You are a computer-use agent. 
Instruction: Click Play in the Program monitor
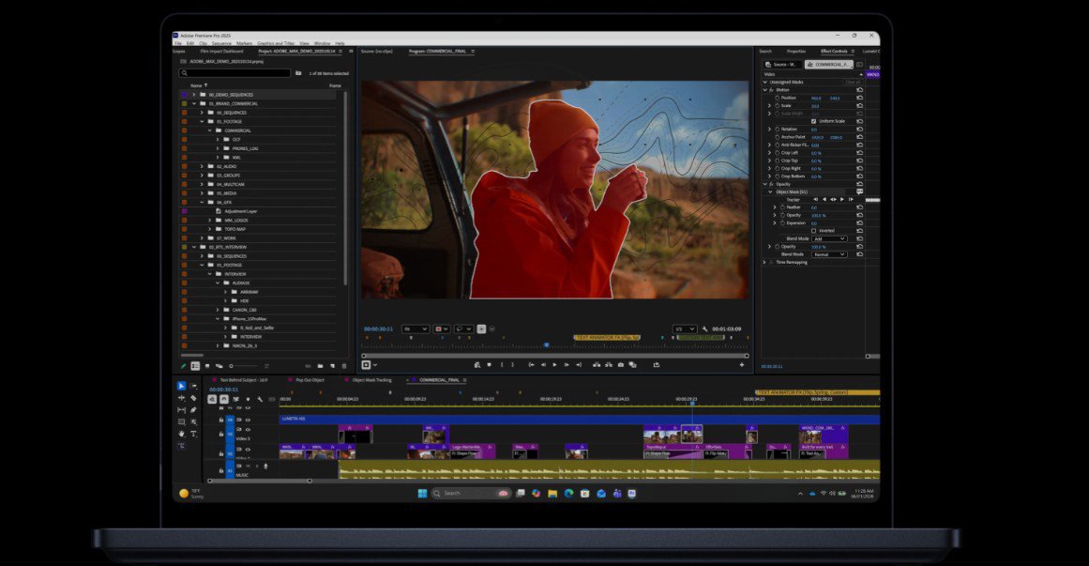click(x=554, y=365)
